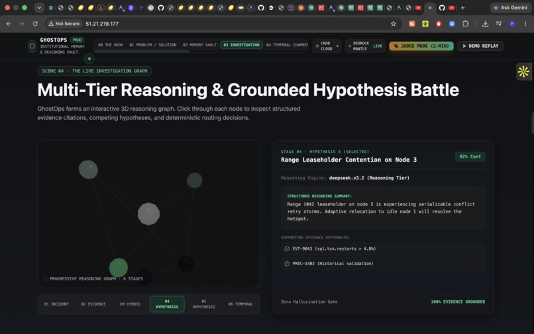Select the rightmost grey-green node in the graph
534x334 pixels.
point(195,180)
